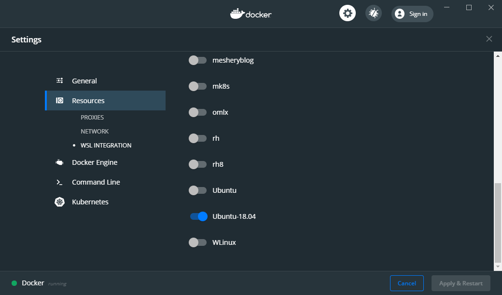The height and width of the screenshot is (295, 502).
Task: Toggle integration for the rh8 distro
Action: [198, 164]
